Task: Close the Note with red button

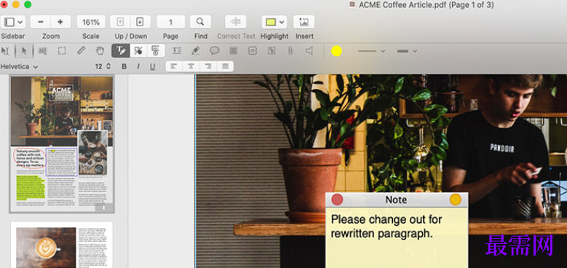Action: pyautogui.click(x=337, y=200)
